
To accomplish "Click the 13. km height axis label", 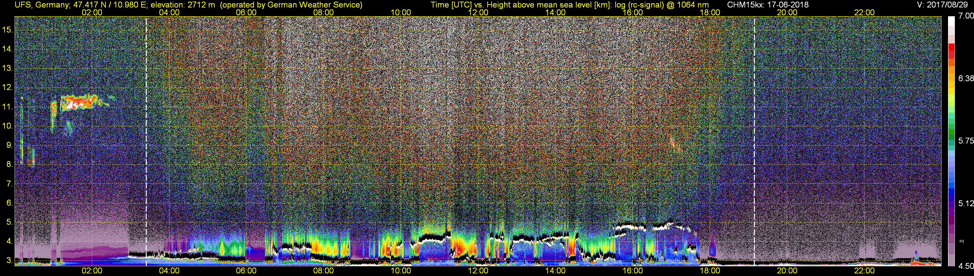I will pyautogui.click(x=7, y=68).
